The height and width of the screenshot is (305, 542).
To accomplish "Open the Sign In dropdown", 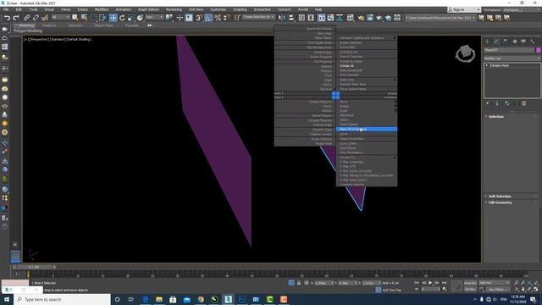I will (464, 9).
